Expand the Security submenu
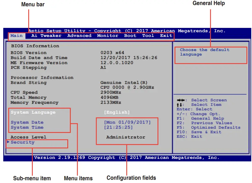Screen dimensions: 252x183 (x=22, y=142)
